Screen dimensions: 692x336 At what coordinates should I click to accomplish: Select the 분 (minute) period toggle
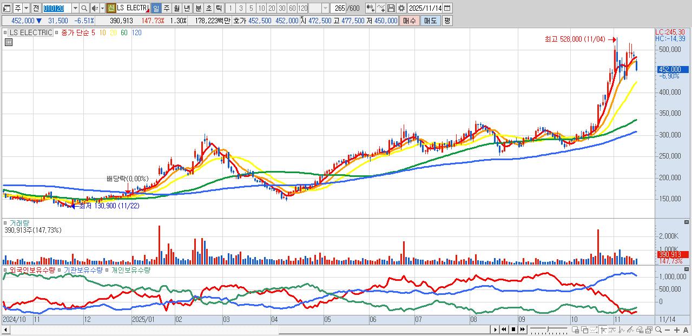[198, 8]
